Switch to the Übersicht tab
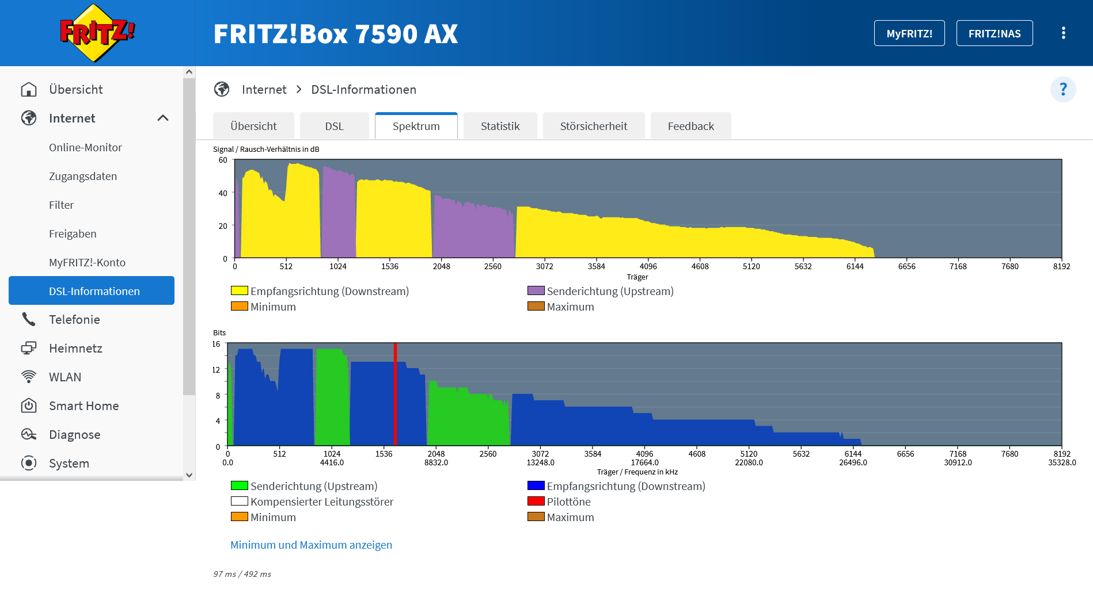This screenshot has height=597, width=1093. tap(253, 126)
